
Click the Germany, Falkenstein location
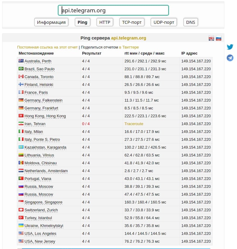(43, 100)
